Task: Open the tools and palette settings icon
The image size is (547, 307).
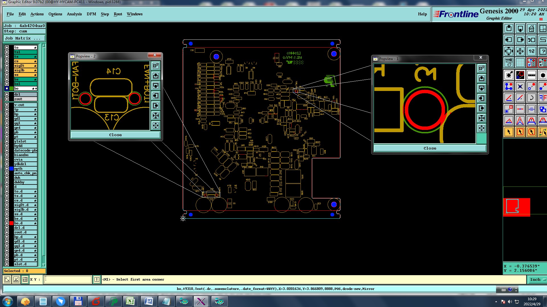Action: tap(509, 63)
